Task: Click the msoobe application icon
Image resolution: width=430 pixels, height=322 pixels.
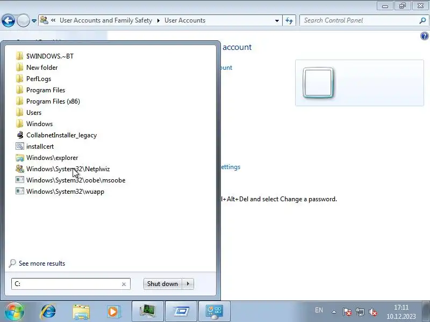Action: point(20,180)
